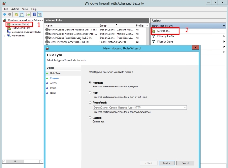Image resolution: width=228 pixels, height=168 pixels.
Task: Select the Predefined radio button
Action: point(90,103)
